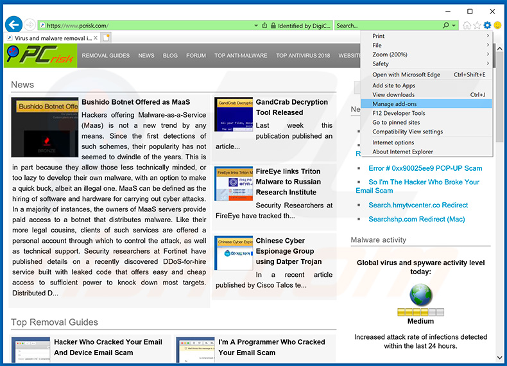Click the globe malware activity icon
The image size is (507, 366).
click(x=420, y=295)
